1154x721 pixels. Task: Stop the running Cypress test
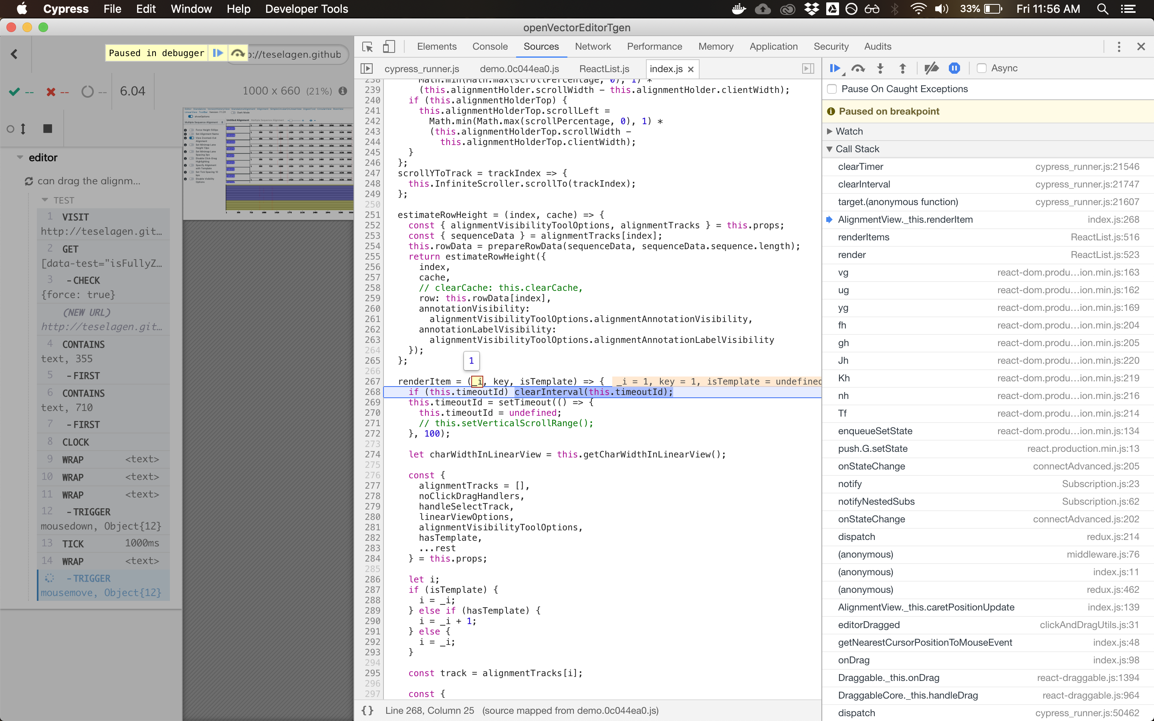coord(47,128)
